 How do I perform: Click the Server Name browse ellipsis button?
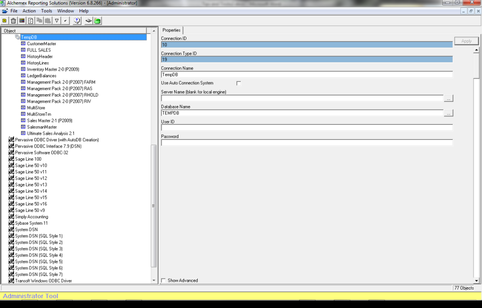(x=449, y=98)
